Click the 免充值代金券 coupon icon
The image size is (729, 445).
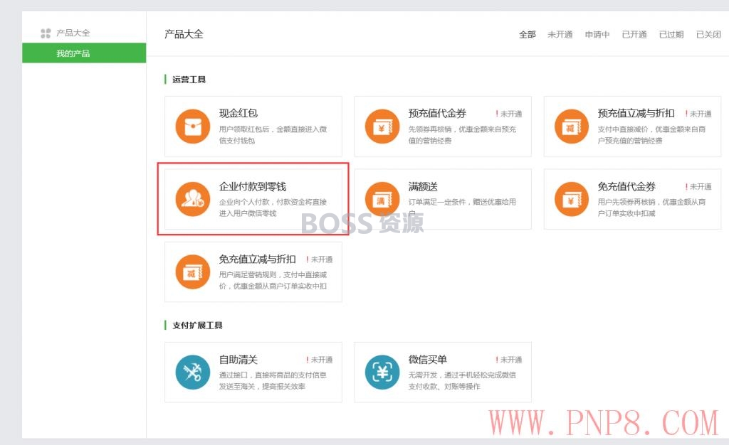coord(572,199)
